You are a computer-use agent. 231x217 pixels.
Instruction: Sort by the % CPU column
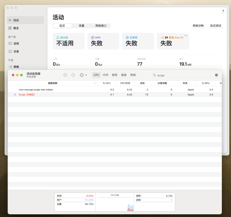[107, 83]
